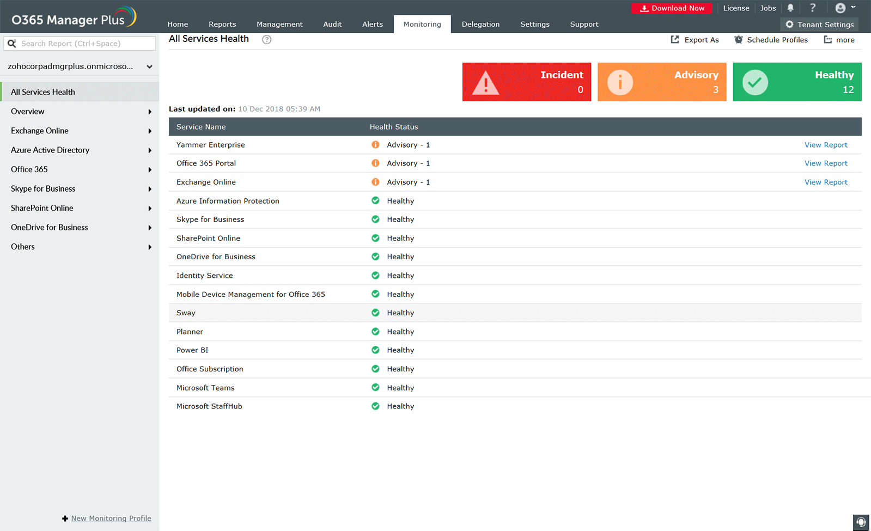Click the OneDrive for Business service name in the table
The height and width of the screenshot is (531, 871).
(x=216, y=257)
